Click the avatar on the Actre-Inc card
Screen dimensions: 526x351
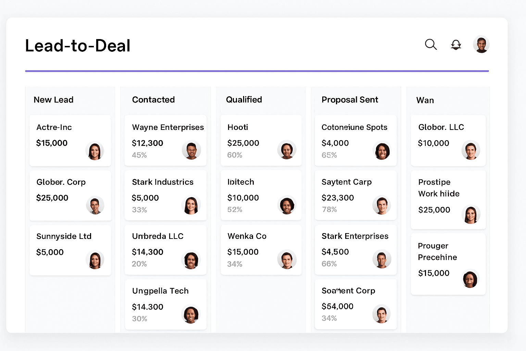[95, 151]
